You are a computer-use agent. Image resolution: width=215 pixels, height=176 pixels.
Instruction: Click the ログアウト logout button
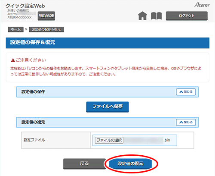pyautogui.click(x=187, y=16)
